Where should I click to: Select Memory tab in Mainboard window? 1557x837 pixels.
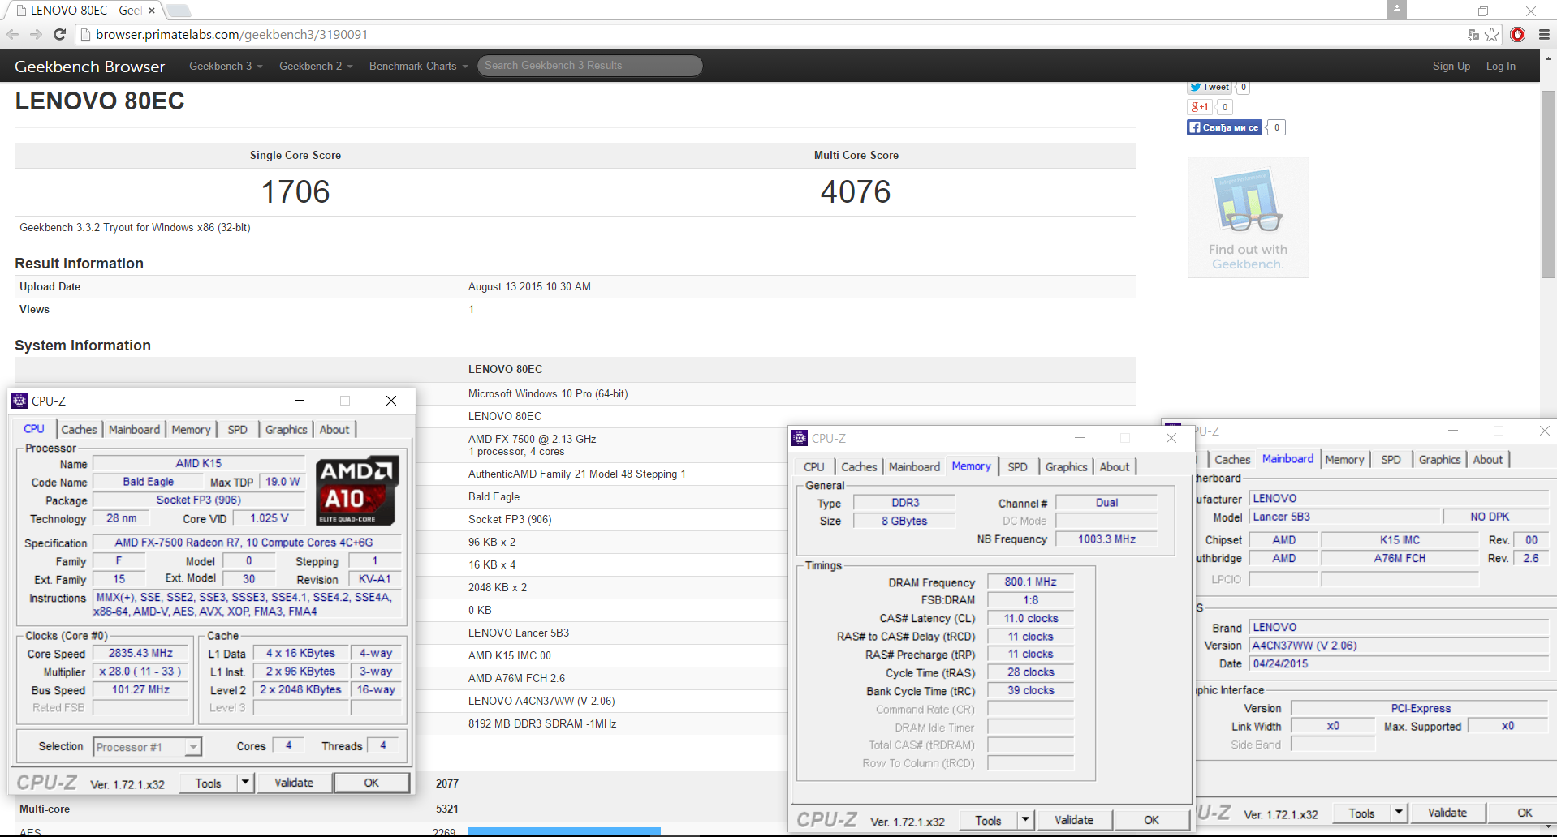1344,460
